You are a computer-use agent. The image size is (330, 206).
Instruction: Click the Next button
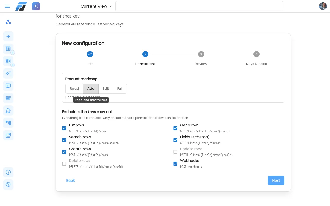coord(276,181)
